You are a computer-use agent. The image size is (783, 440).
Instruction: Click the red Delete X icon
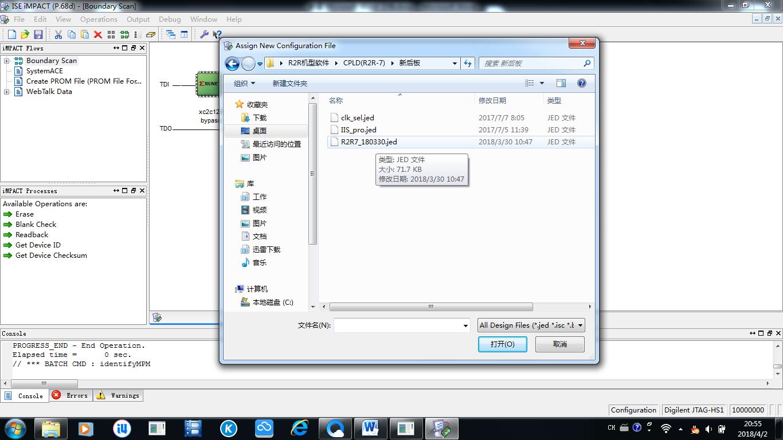pos(98,34)
